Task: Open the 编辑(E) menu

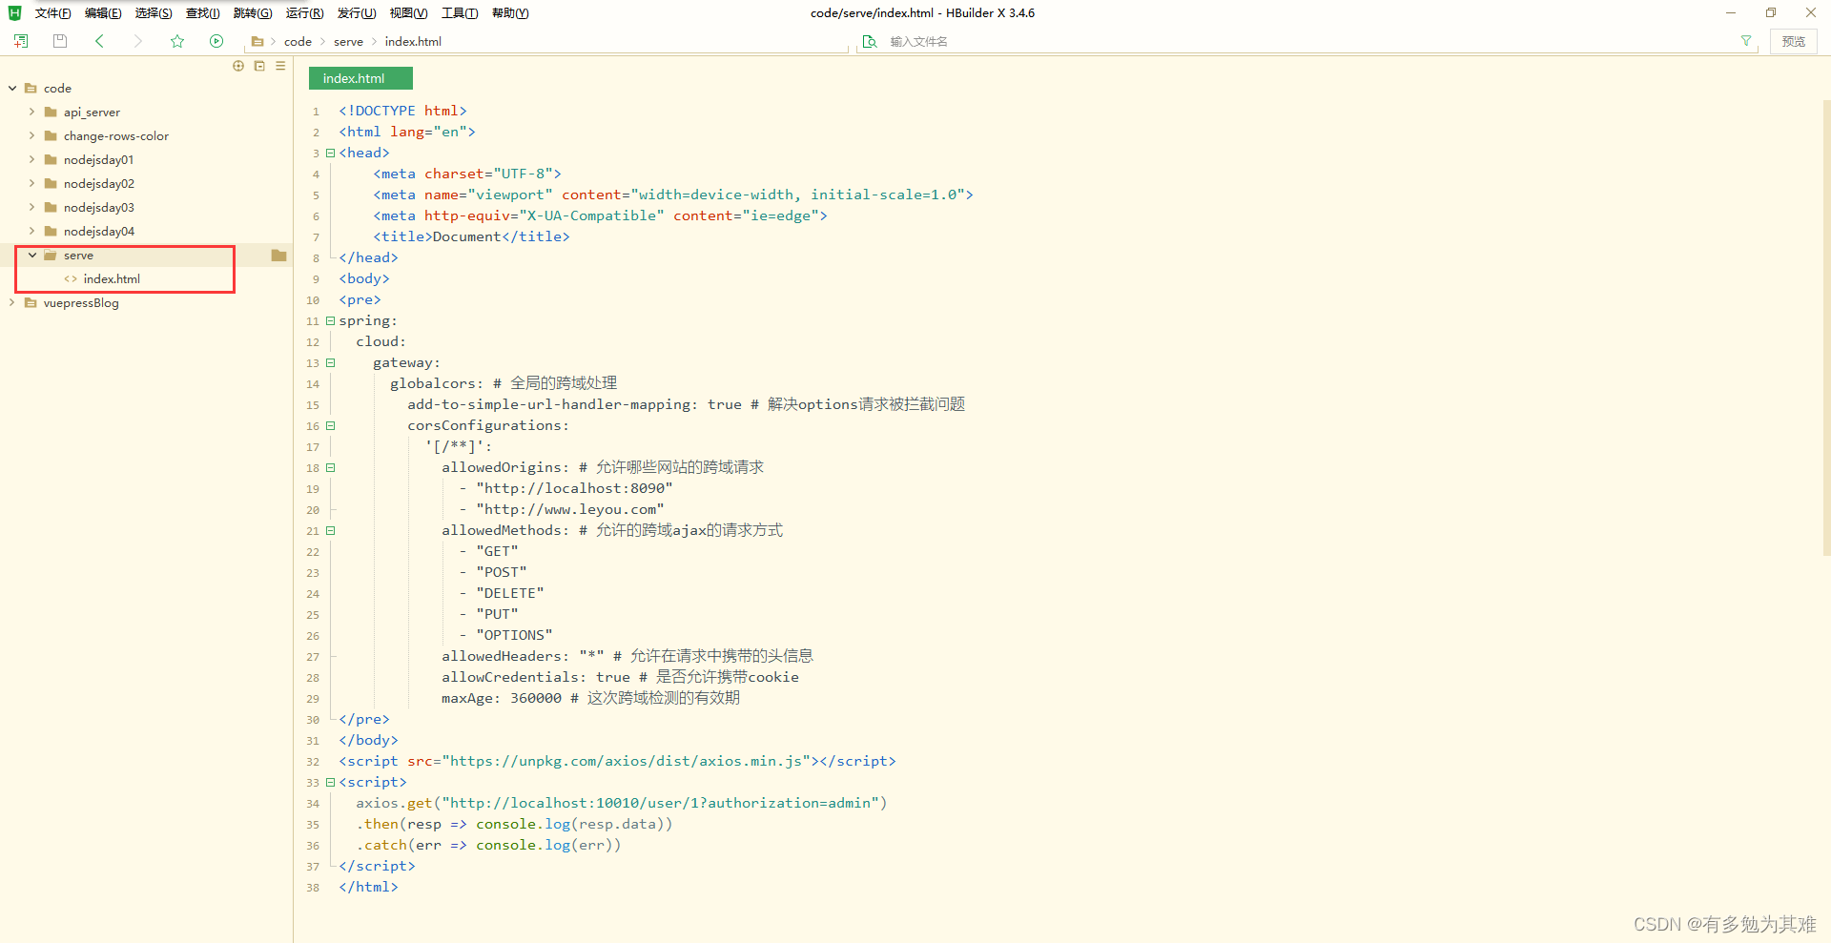Action: 103,13
